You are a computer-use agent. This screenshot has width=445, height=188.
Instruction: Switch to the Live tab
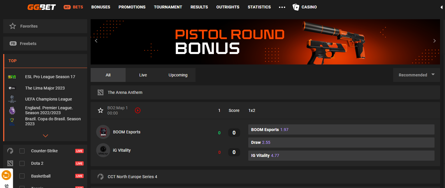[143, 75]
